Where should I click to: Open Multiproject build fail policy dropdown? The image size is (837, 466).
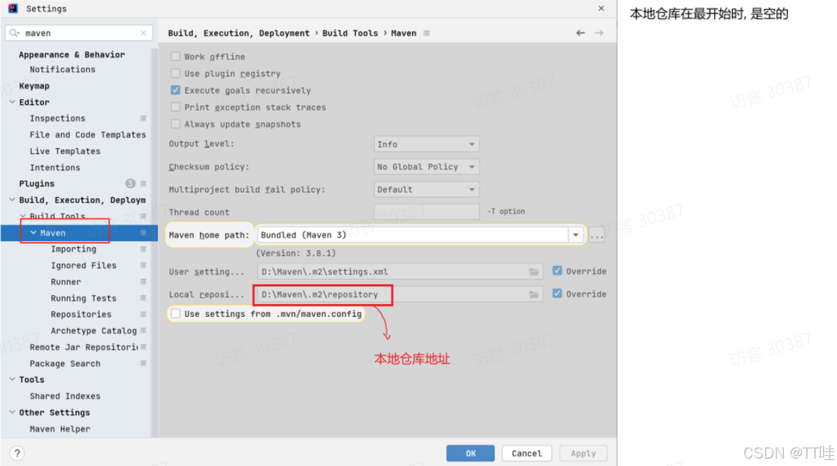[427, 190]
